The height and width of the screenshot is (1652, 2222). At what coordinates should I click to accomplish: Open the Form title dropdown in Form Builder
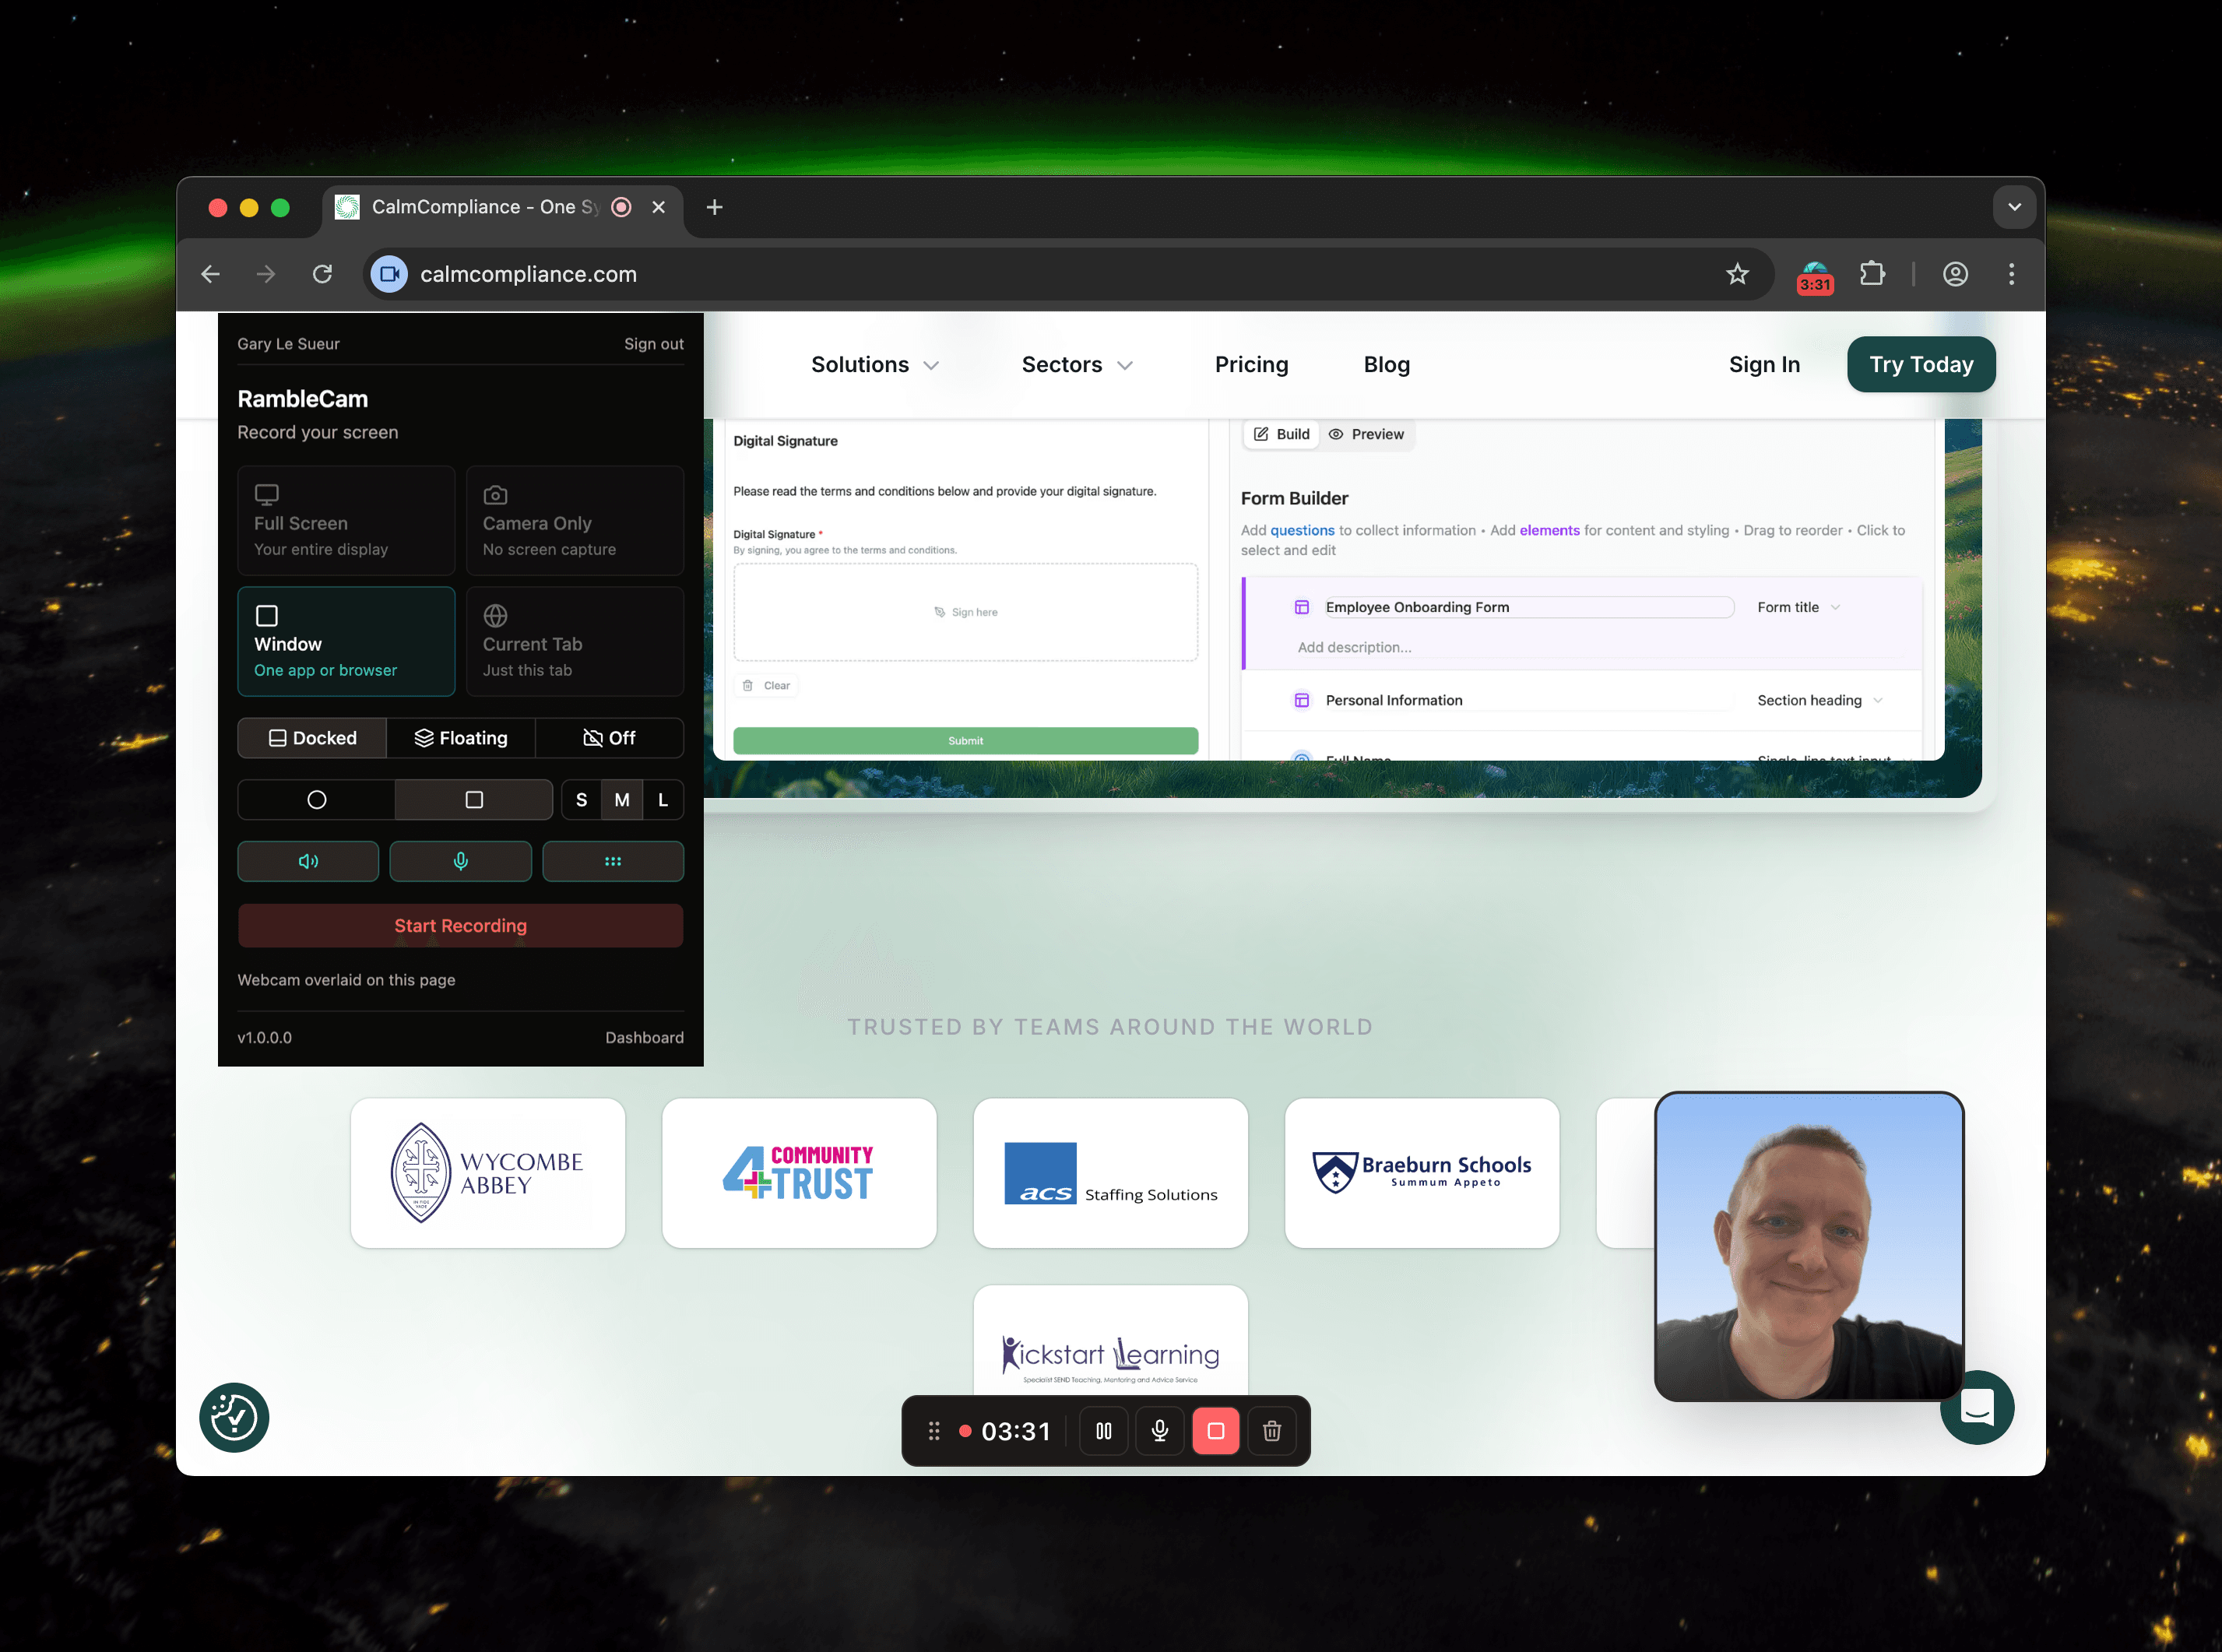1797,607
